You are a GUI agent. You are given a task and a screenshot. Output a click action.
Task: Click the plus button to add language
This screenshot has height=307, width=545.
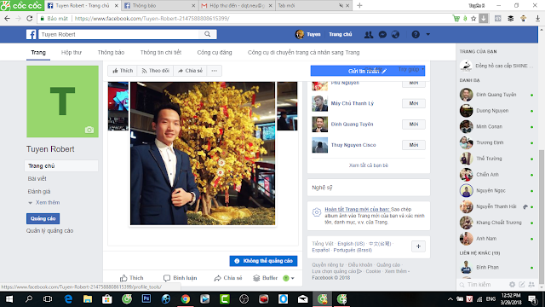tap(418, 246)
